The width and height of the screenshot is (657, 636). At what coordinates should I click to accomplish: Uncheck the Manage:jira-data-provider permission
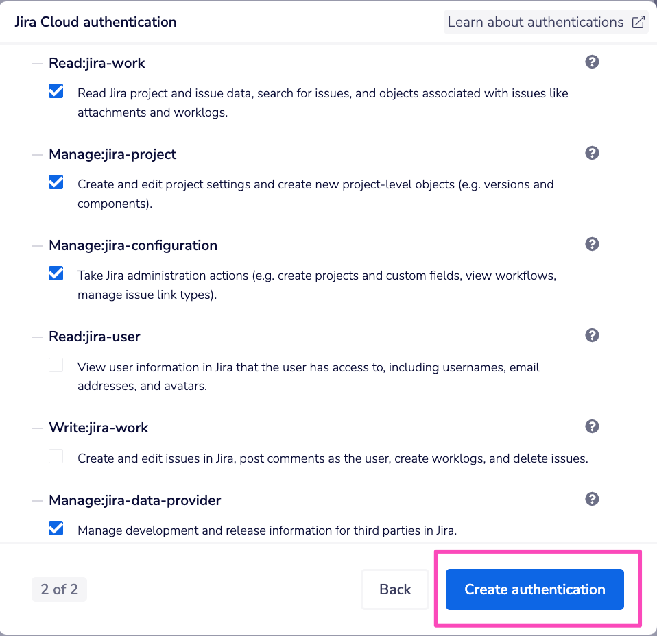pos(56,528)
